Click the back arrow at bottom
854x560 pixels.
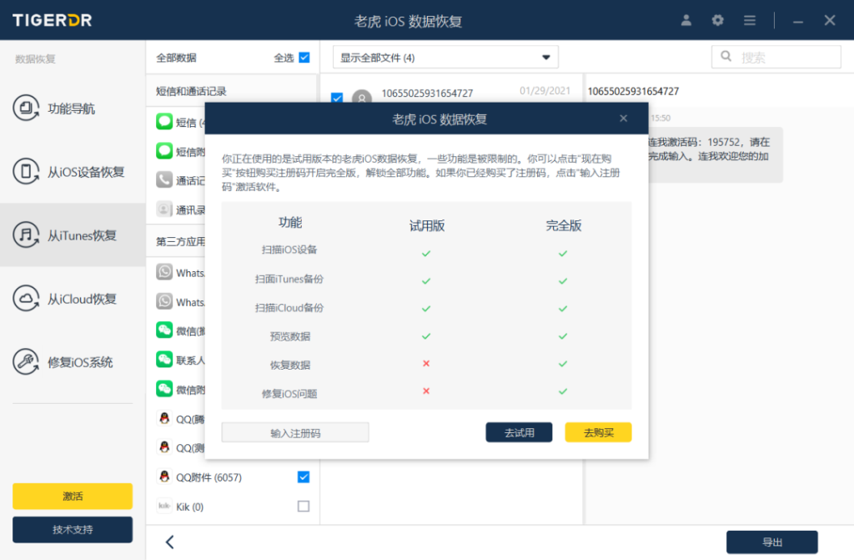click(170, 542)
